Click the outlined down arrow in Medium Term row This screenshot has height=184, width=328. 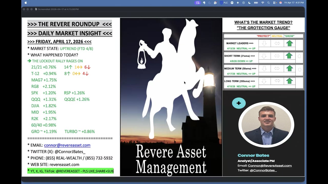point(264,68)
